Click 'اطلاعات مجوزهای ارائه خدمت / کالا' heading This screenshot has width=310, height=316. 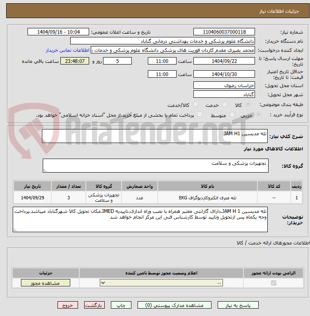273,243
